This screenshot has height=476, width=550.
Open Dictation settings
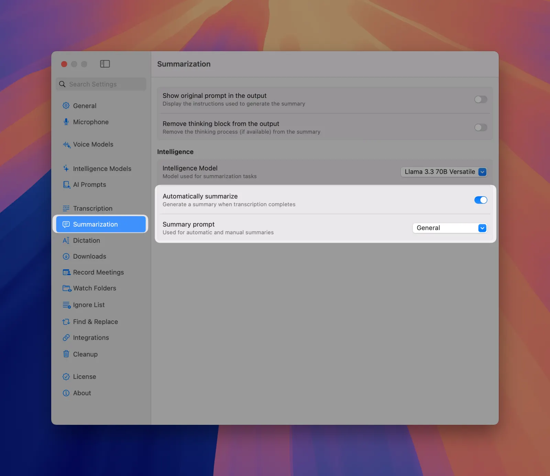coord(101,240)
